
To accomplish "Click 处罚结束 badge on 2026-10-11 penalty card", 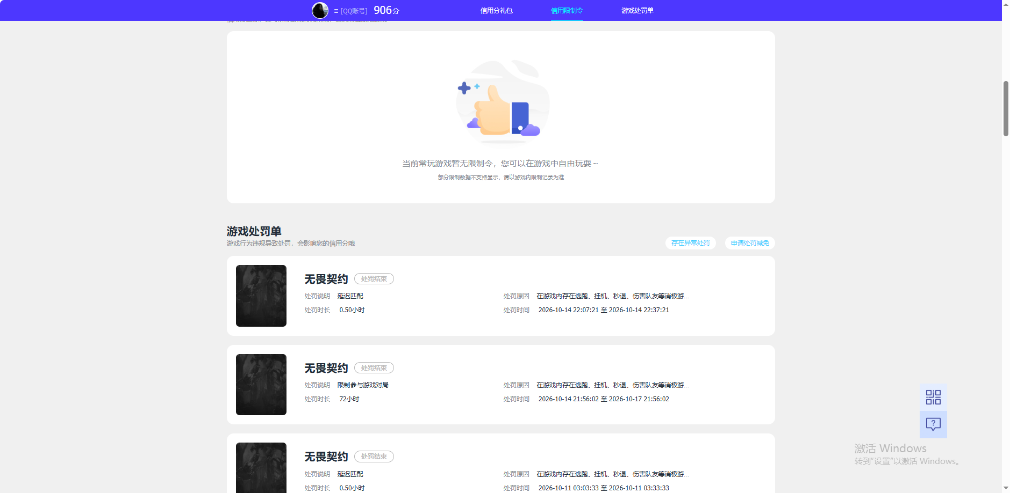I will [x=374, y=457].
